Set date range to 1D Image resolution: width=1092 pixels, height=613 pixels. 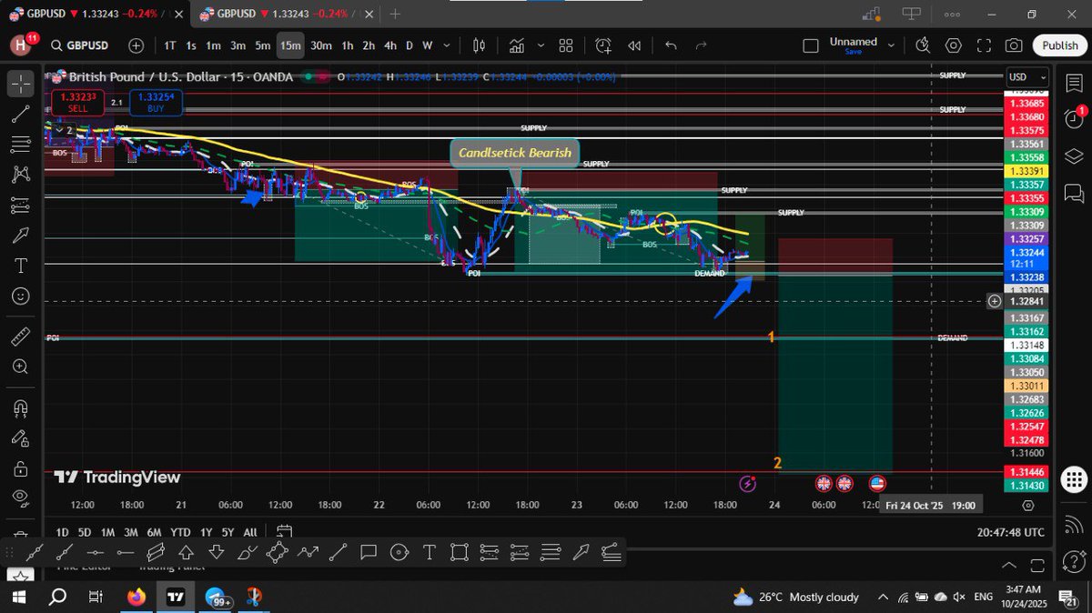pos(62,532)
